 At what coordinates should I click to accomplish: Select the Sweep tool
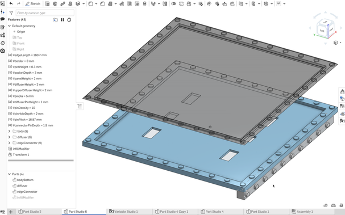click(x=63, y=3)
